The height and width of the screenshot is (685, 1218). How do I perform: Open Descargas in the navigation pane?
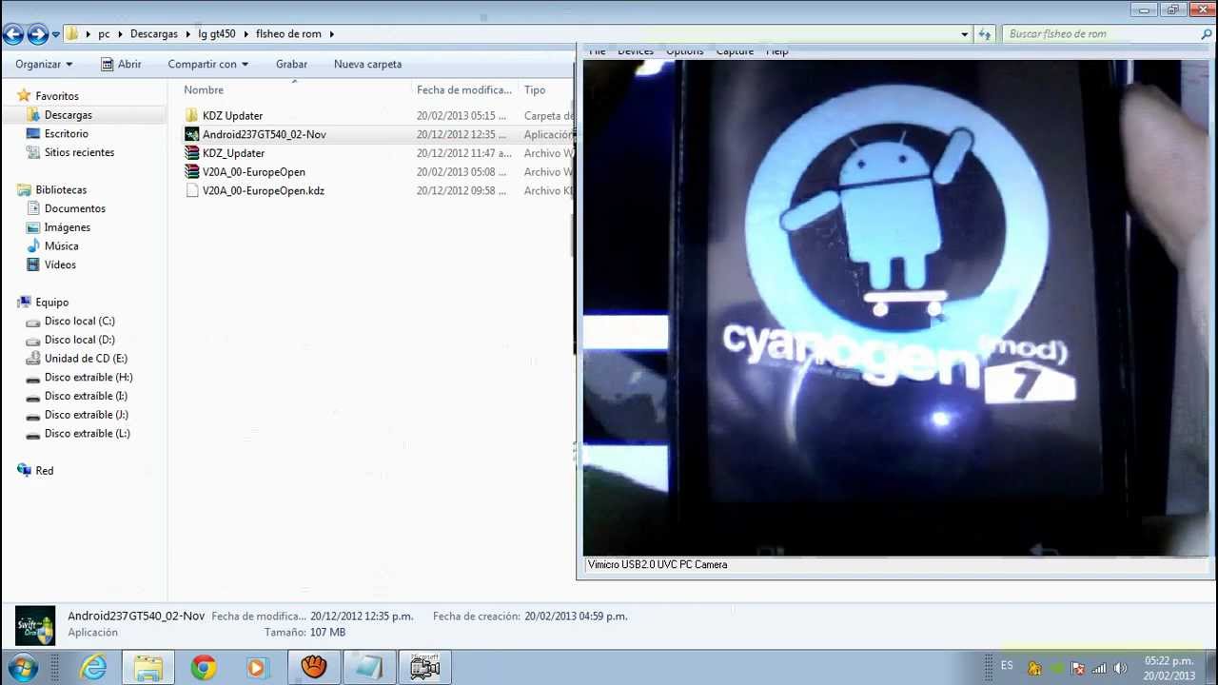pos(68,115)
